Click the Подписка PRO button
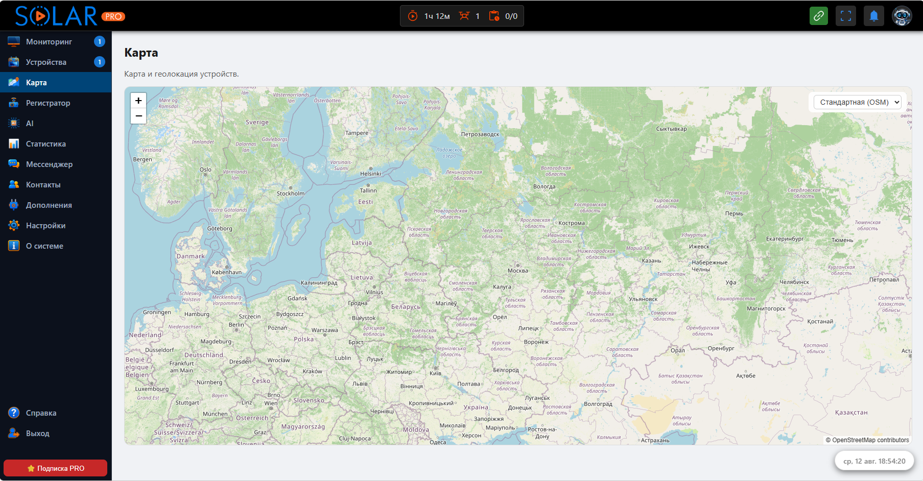The height and width of the screenshot is (481, 923). coord(55,468)
